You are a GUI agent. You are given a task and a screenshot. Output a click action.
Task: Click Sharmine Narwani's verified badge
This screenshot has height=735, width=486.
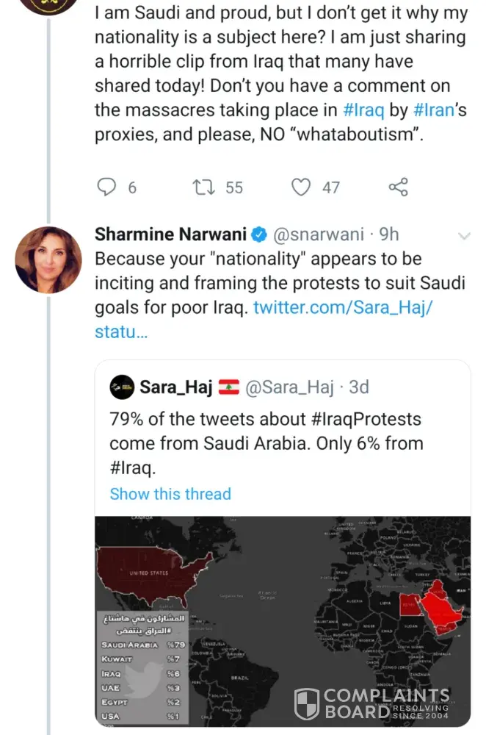click(259, 235)
